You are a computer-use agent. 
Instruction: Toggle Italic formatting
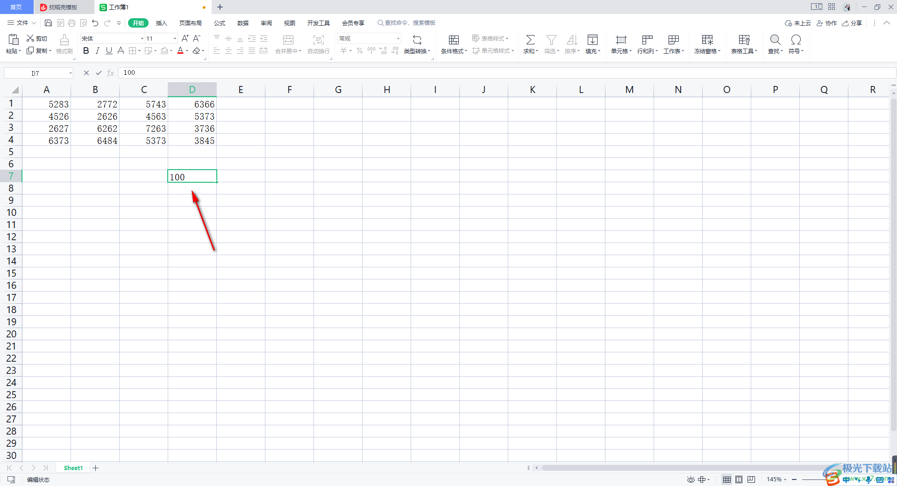[97, 50]
